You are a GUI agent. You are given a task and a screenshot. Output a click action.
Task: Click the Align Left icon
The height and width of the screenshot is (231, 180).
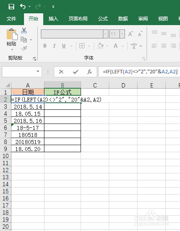[x=154, y=46]
